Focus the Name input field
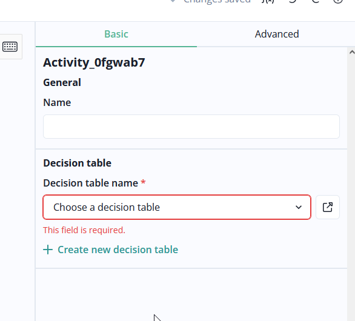This screenshot has width=355, height=321. [x=191, y=127]
